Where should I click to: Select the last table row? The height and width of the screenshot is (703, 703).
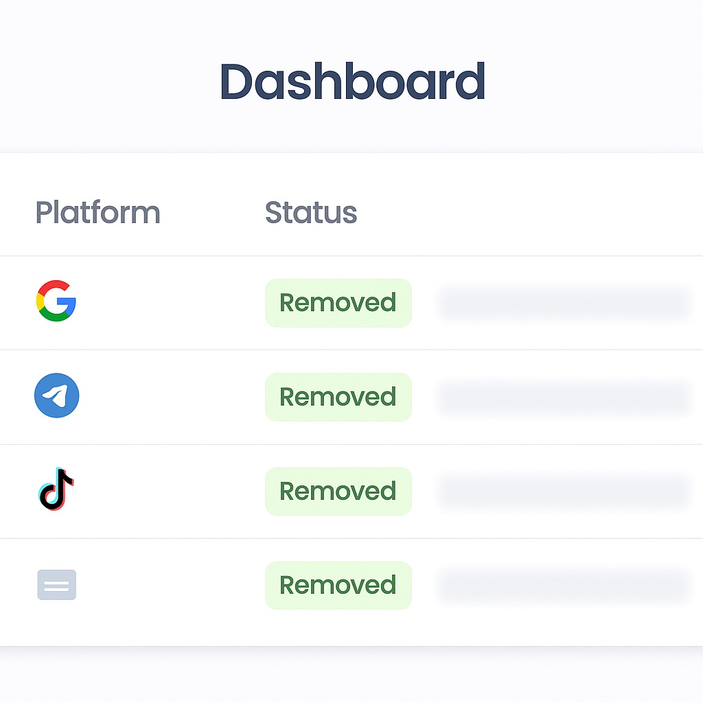coord(172,585)
